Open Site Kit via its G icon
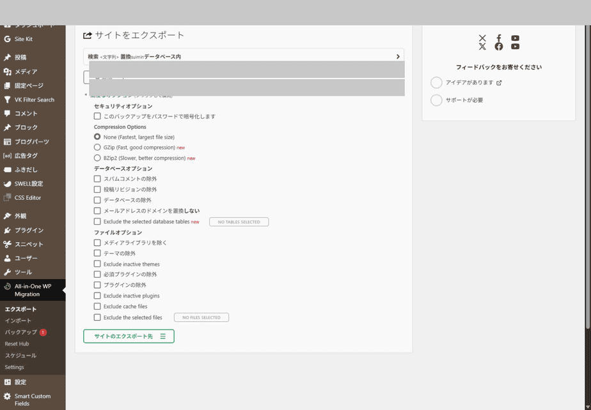This screenshot has height=410, width=591. (7, 39)
